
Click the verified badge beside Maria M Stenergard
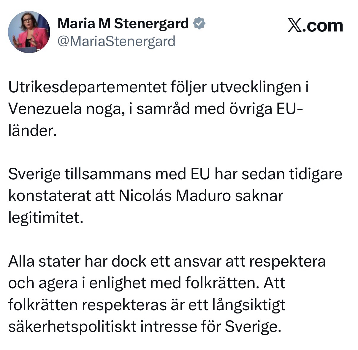pos(199,23)
